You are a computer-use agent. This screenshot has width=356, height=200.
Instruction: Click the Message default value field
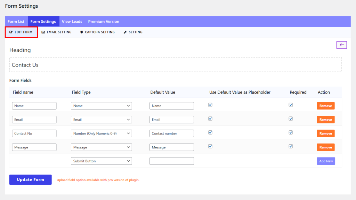click(x=171, y=147)
